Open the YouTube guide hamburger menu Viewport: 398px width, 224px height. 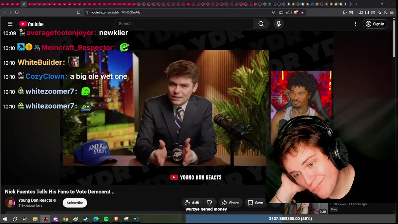click(10, 24)
